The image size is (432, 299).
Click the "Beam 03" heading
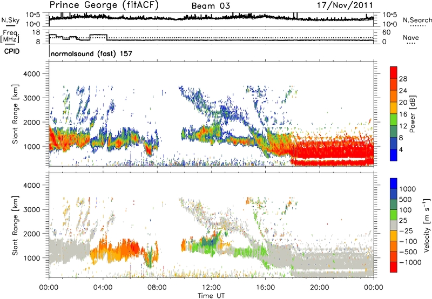[x=211, y=6]
